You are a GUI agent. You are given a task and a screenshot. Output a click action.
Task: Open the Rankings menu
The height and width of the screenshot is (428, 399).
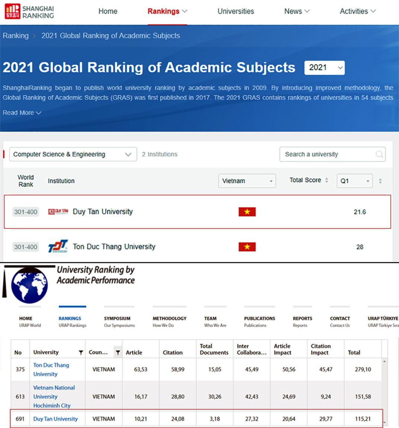(167, 12)
